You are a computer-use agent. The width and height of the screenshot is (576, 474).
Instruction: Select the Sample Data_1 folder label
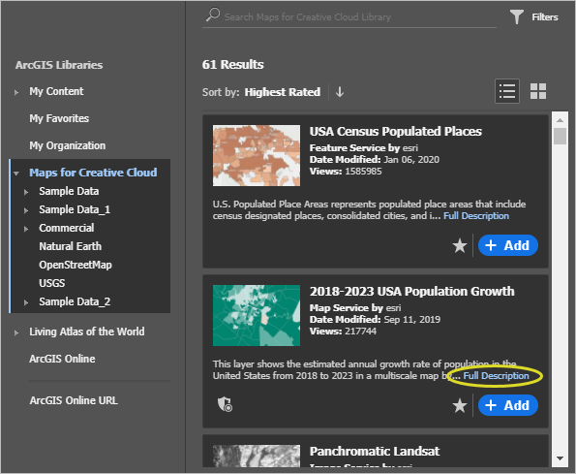pos(75,209)
